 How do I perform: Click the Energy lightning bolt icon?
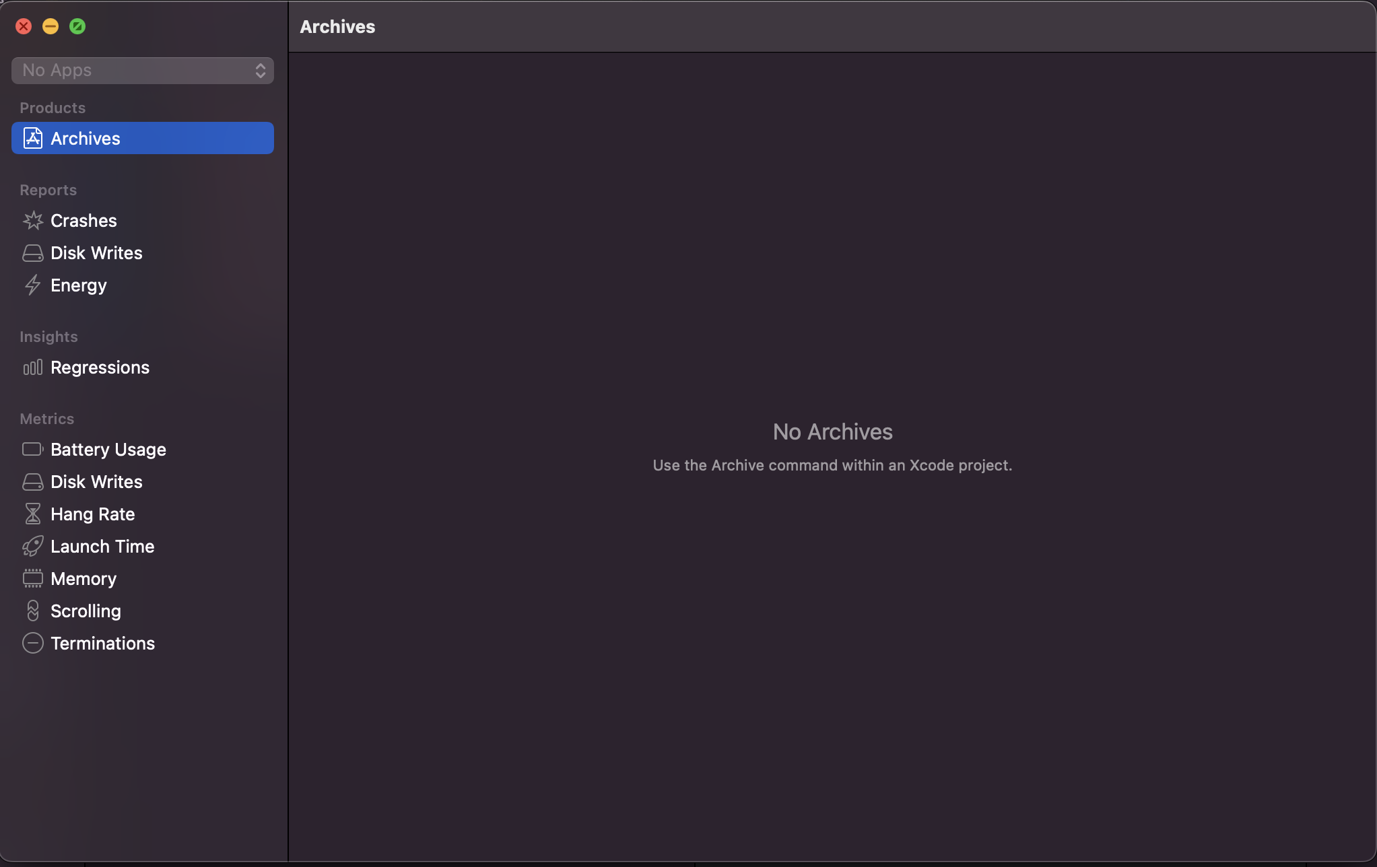pos(32,285)
